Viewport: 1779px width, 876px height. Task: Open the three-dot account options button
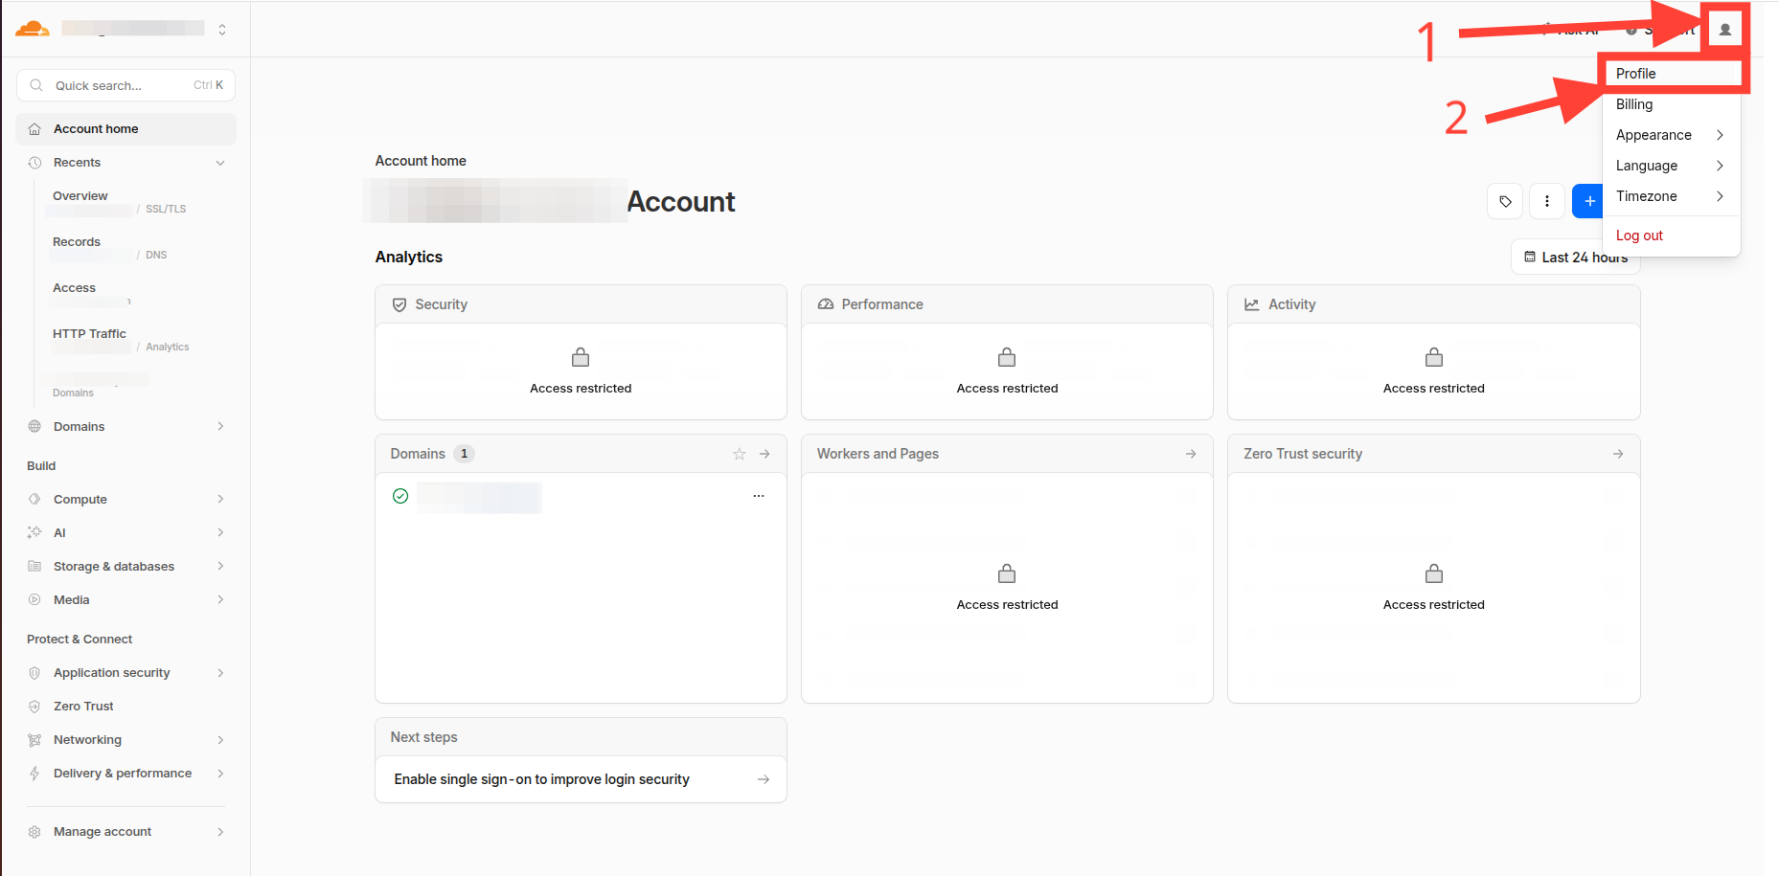1547,201
